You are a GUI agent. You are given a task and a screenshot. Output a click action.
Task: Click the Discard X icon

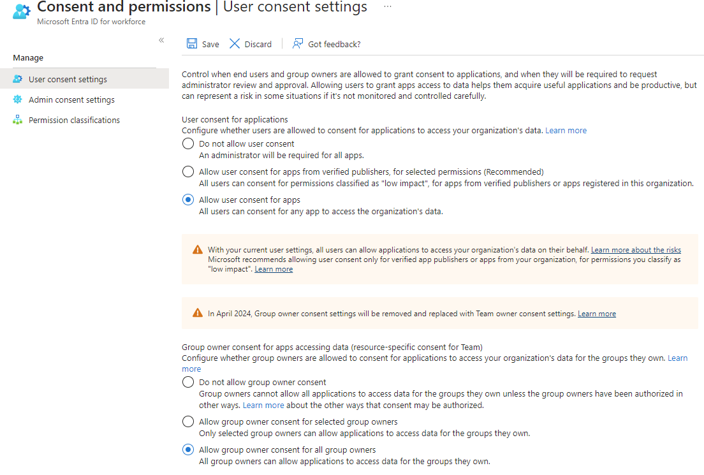pyautogui.click(x=235, y=44)
